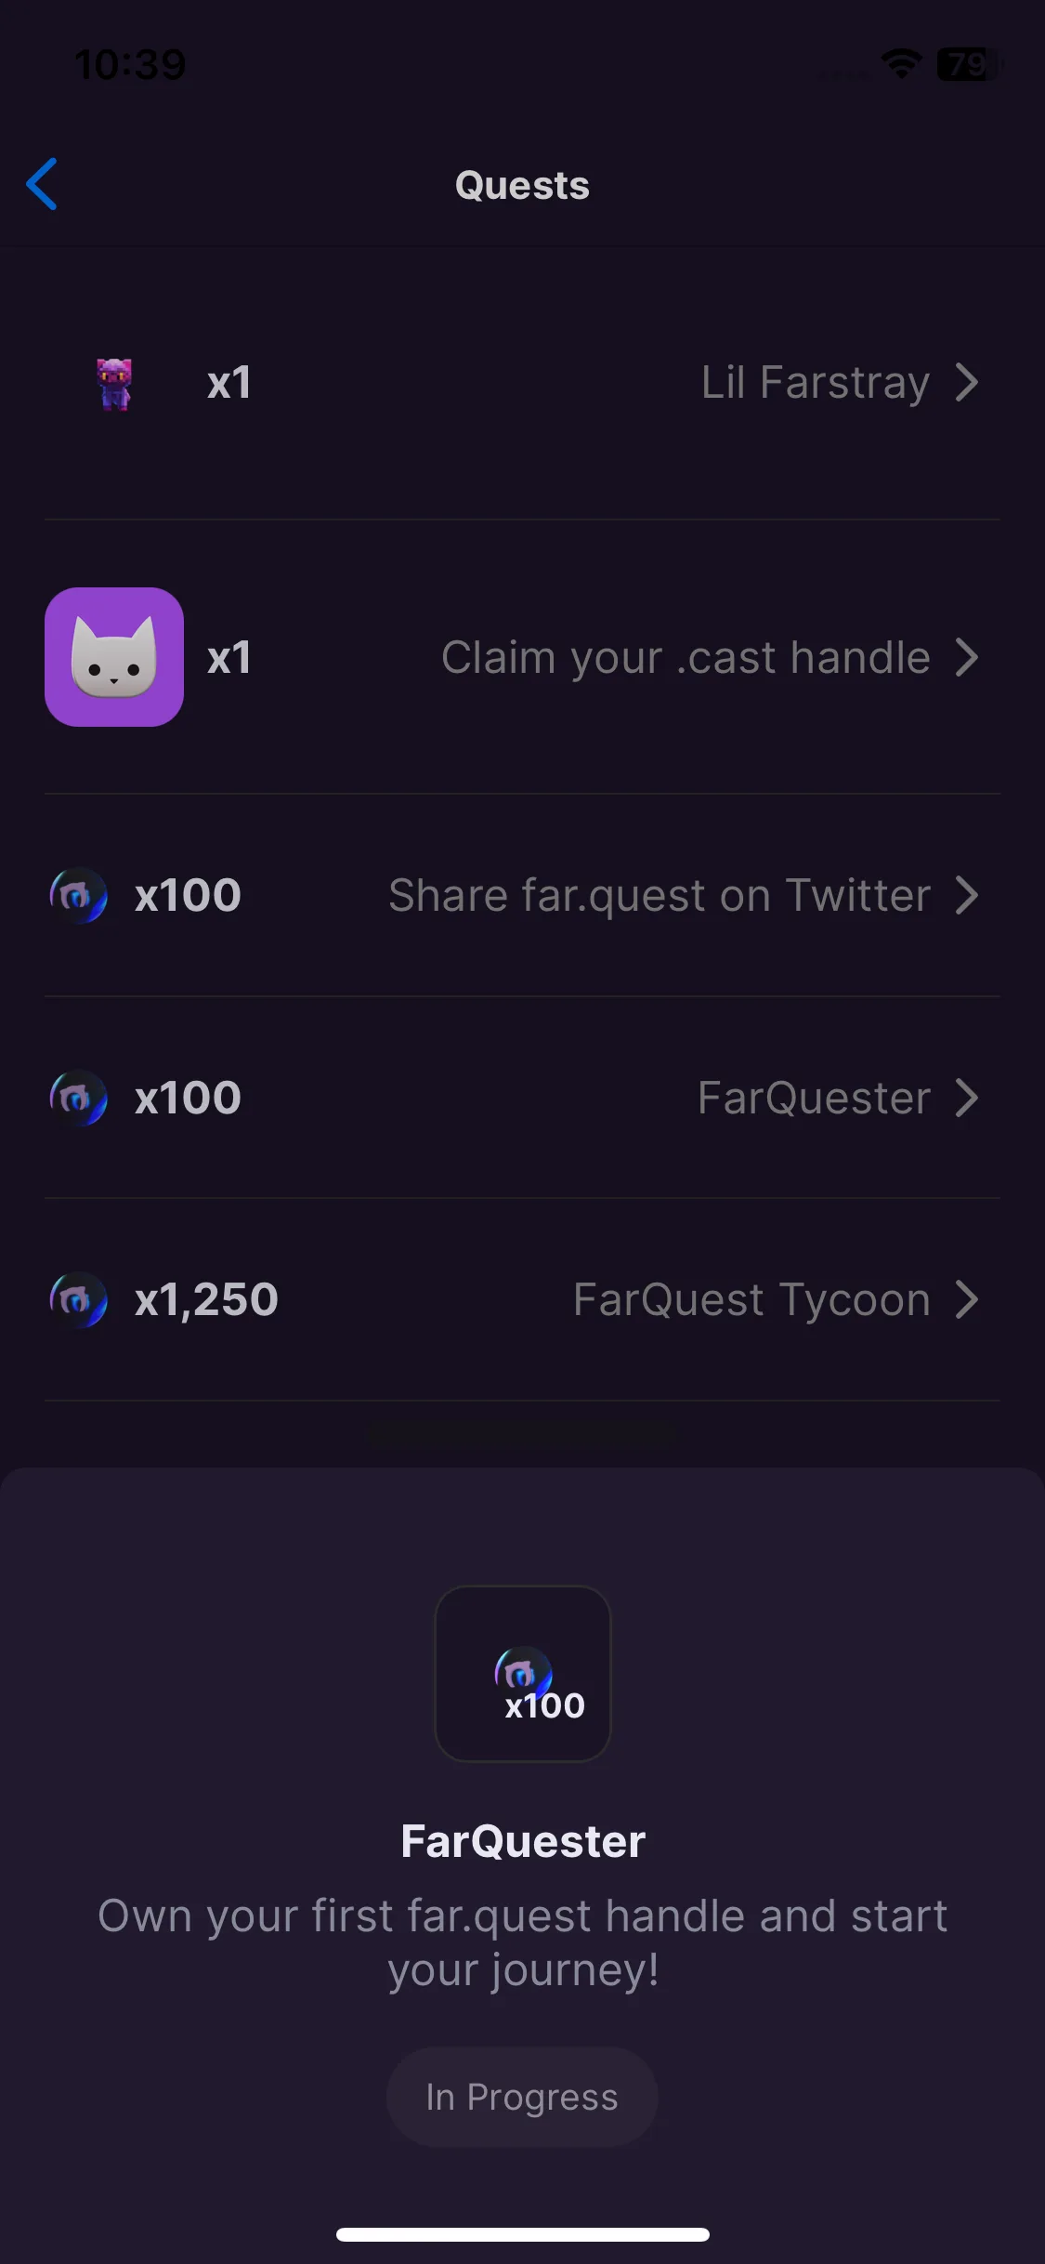This screenshot has width=1045, height=2264.
Task: Open Share far.quest on Twitter chevron
Action: coord(967,895)
